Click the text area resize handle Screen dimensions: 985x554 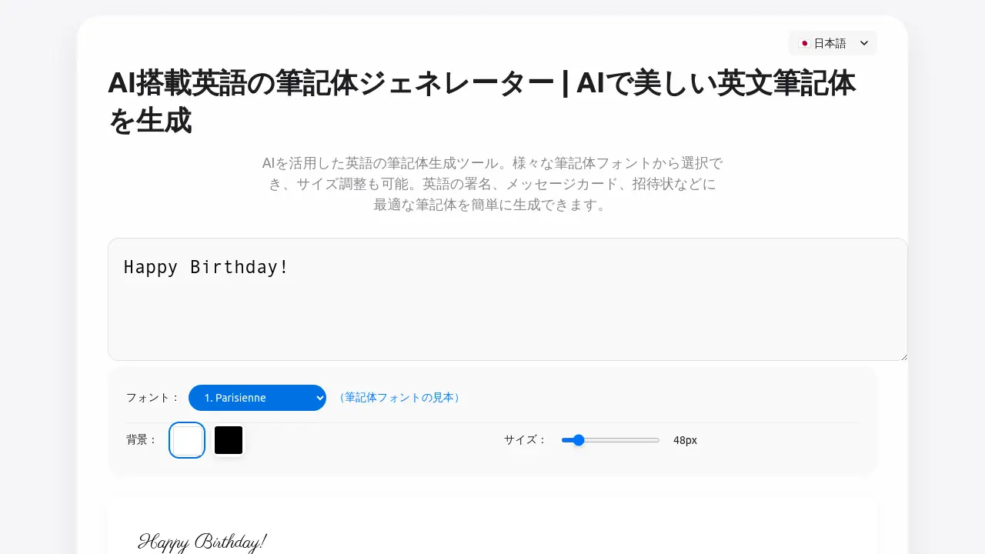[x=903, y=356]
